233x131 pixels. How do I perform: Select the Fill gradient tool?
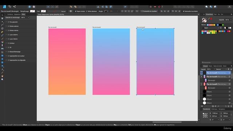pos(2,42)
